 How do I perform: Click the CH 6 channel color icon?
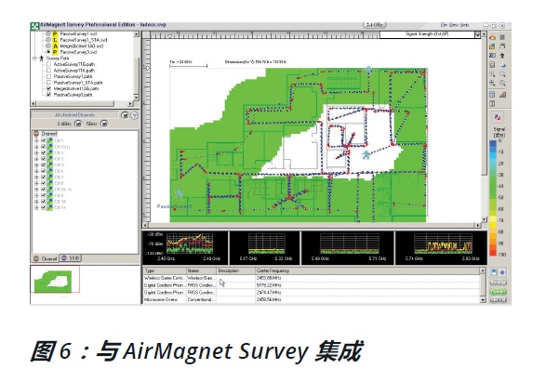click(x=50, y=171)
